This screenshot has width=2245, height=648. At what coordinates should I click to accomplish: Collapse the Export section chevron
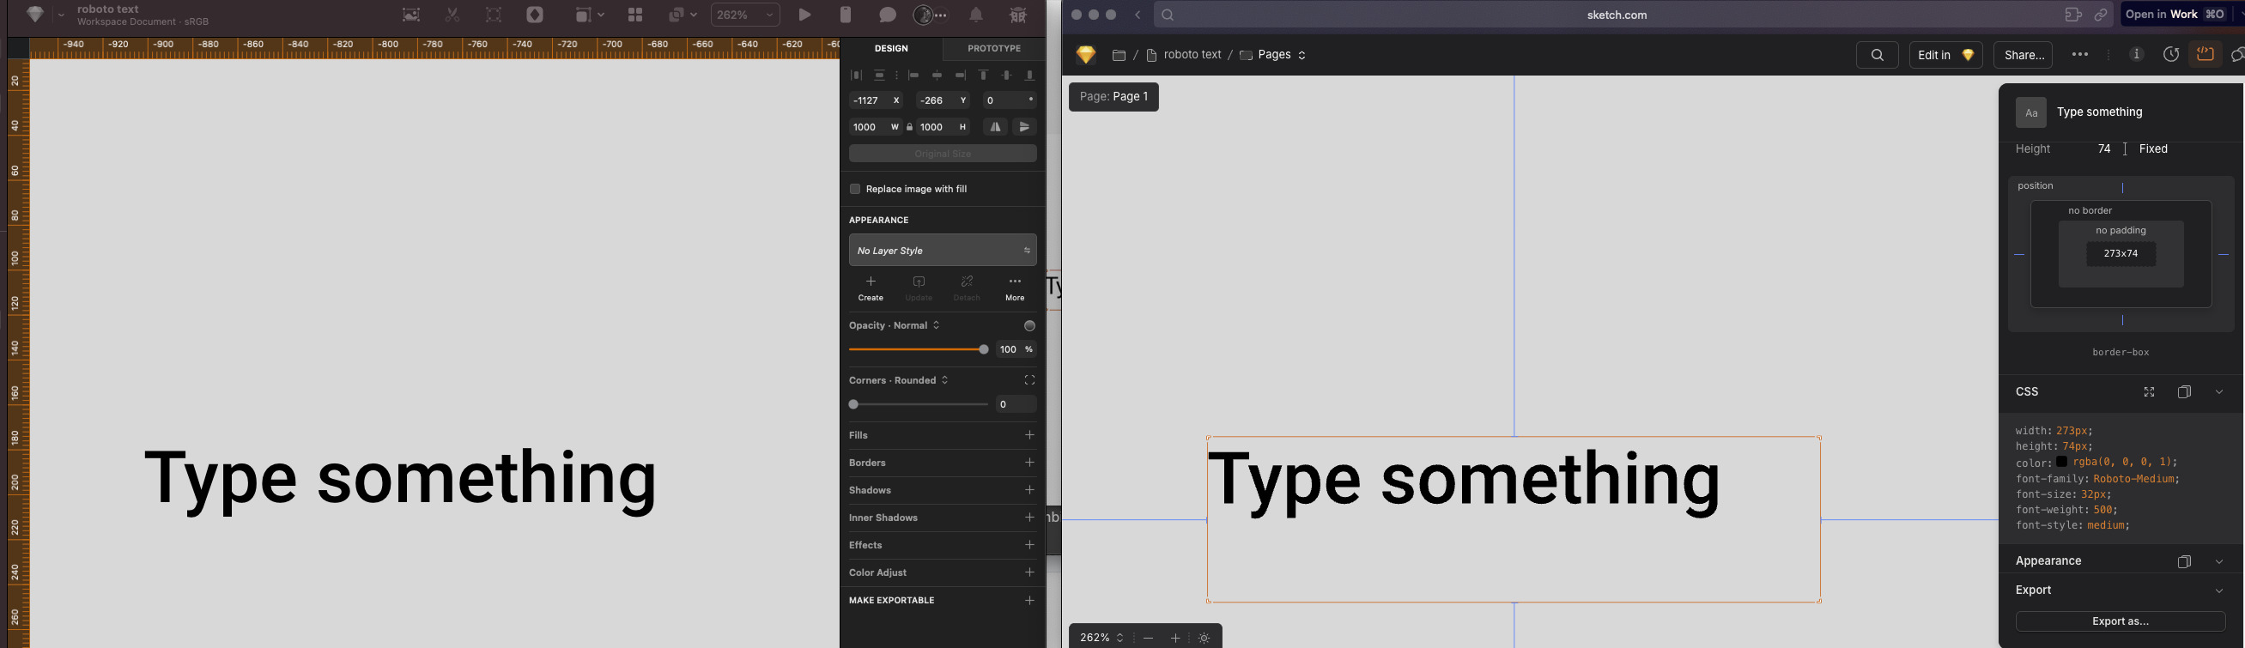[2219, 590]
